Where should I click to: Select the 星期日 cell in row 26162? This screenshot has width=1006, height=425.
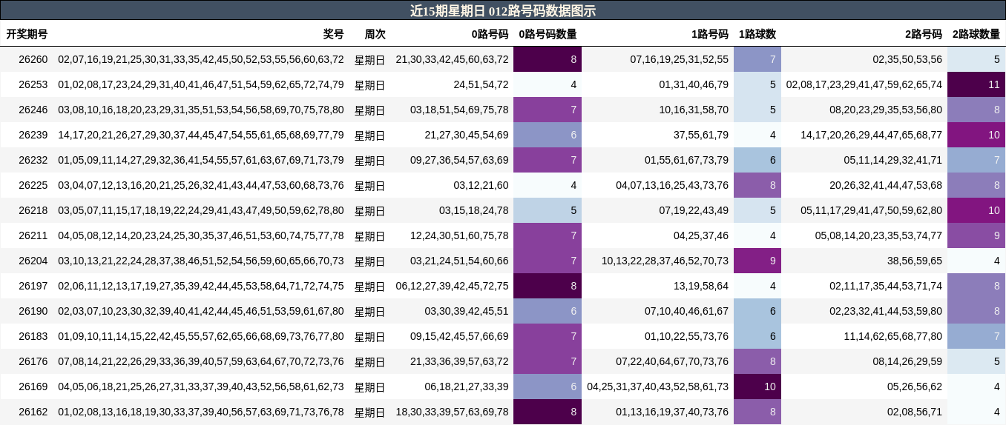[370, 412]
